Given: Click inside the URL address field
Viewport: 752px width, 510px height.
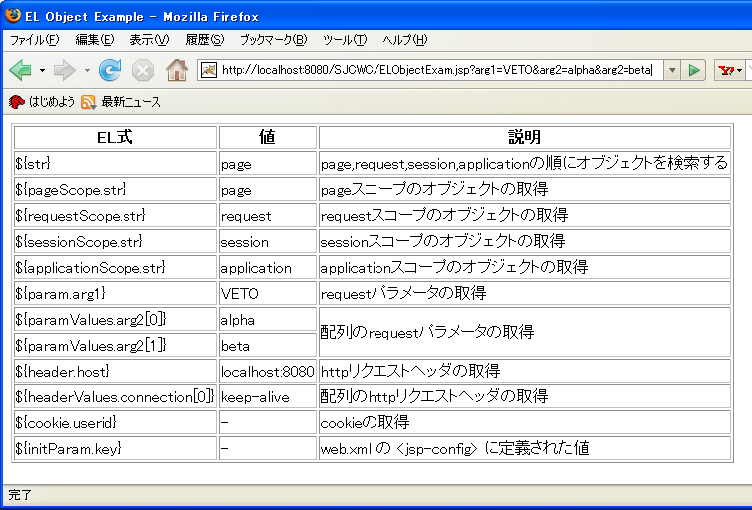Looking at the screenshot, I should 438,70.
